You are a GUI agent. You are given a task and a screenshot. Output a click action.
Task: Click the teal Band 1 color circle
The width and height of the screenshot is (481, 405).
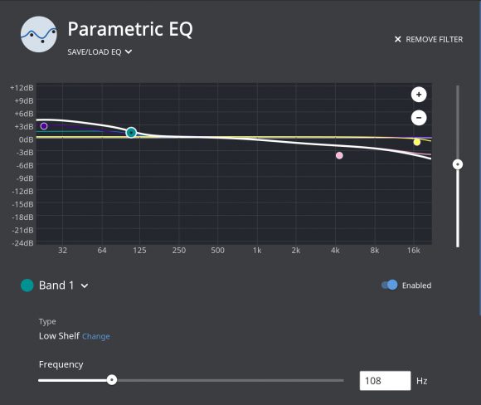[x=27, y=285]
